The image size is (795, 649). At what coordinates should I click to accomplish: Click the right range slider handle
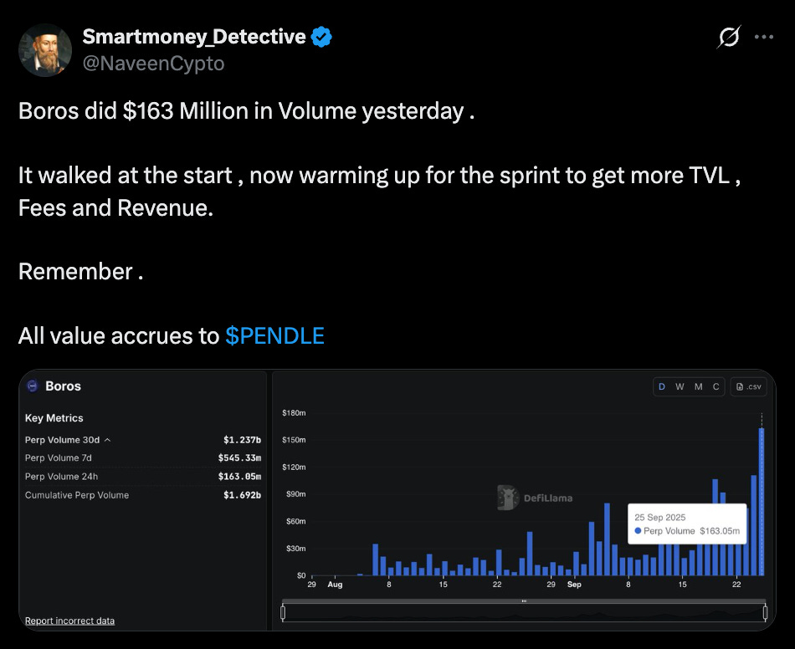pyautogui.click(x=765, y=612)
